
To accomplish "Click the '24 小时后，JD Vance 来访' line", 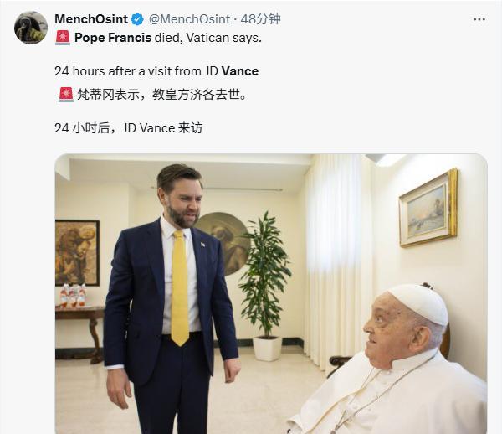I will [x=128, y=128].
